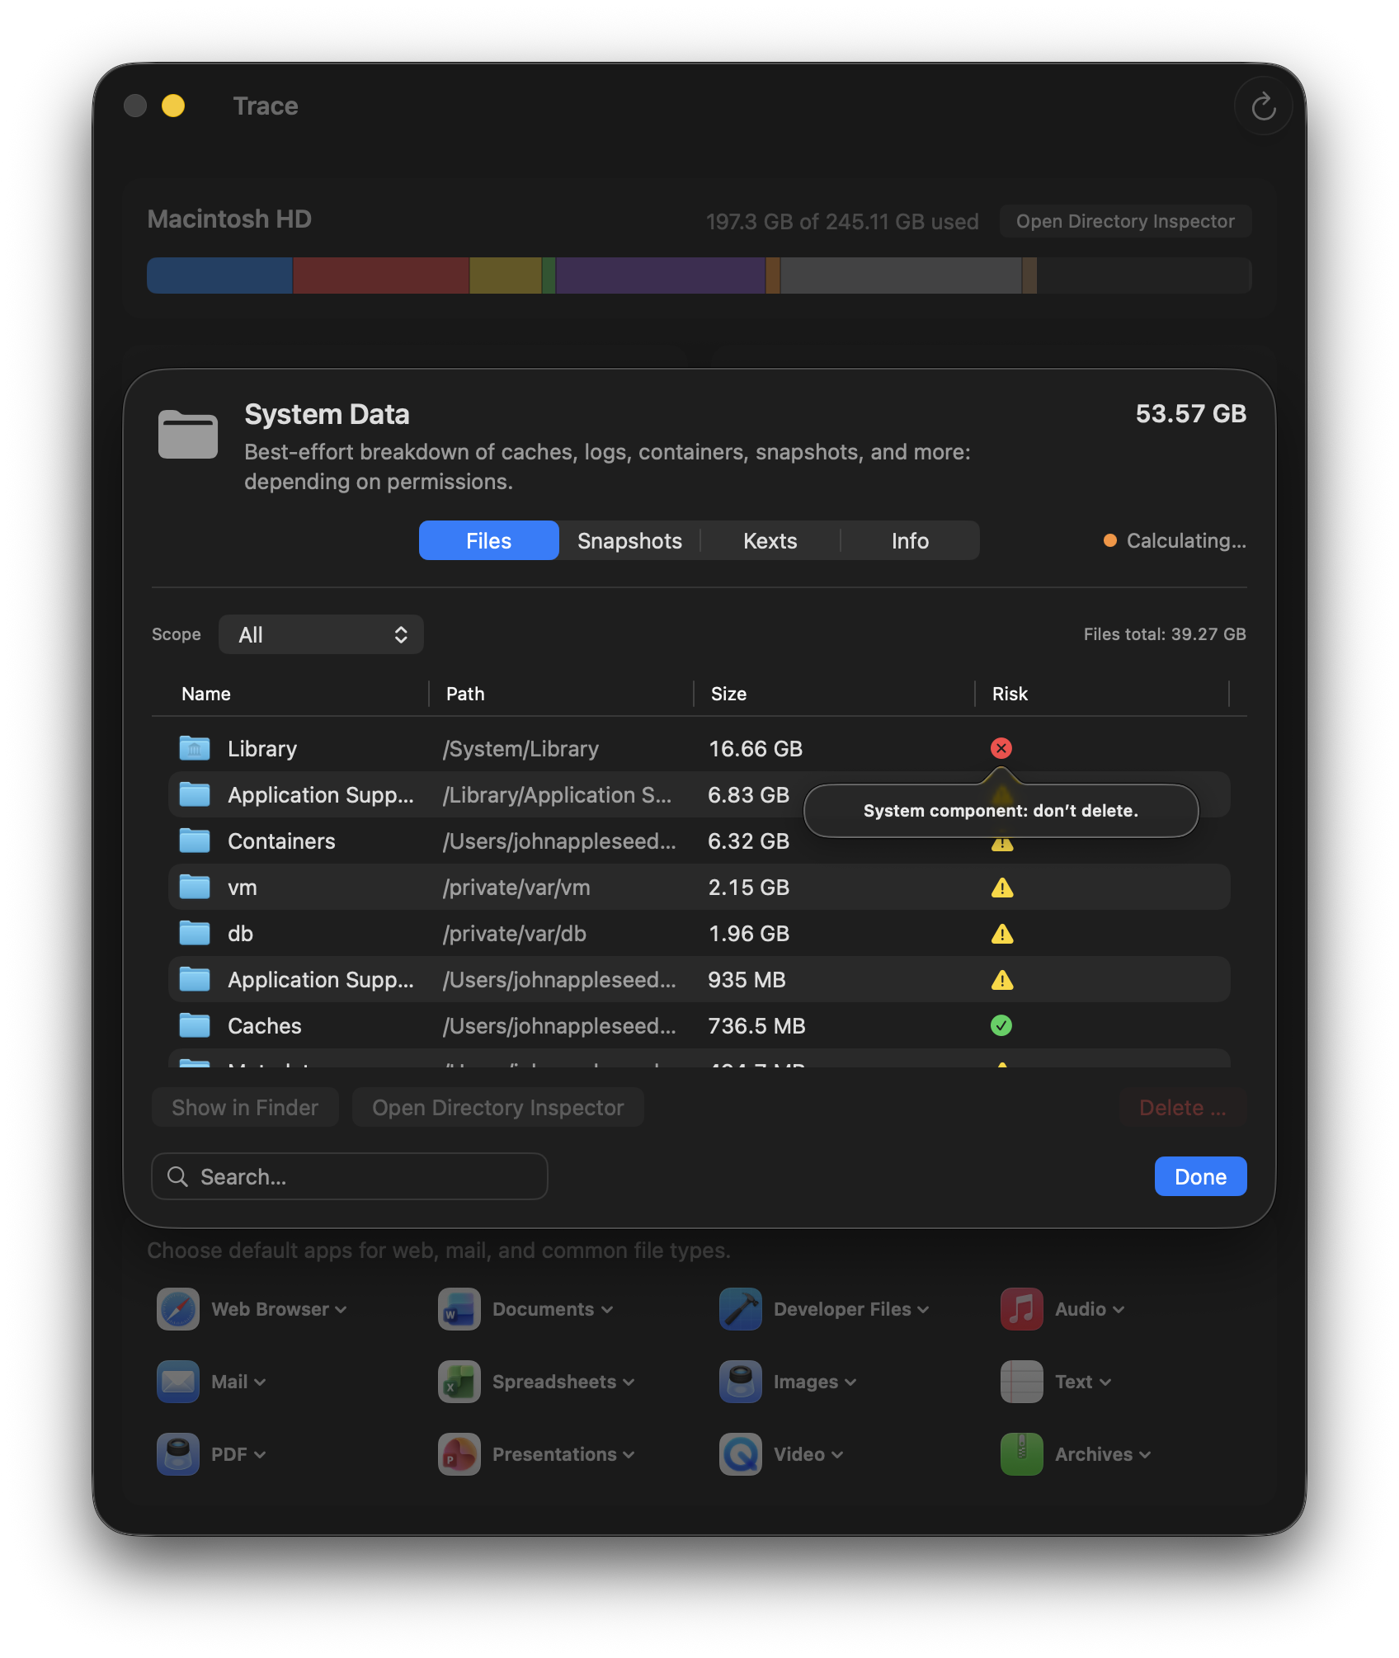This screenshot has height=1658, width=1399.
Task: Click the refresh icon in the top-right corner
Action: pos(1263,106)
